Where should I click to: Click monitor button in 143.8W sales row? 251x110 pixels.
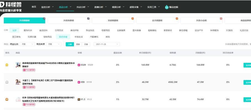point(247,65)
